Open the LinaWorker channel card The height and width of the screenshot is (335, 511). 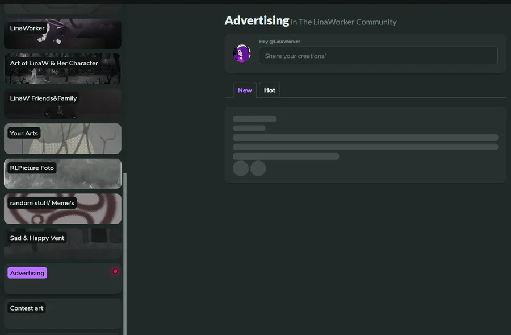tap(62, 34)
